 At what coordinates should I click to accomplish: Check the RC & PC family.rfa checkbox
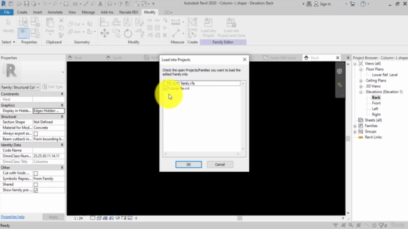pos(165,83)
